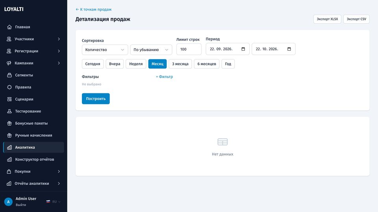Add a filter with + Фильтр

164,77
